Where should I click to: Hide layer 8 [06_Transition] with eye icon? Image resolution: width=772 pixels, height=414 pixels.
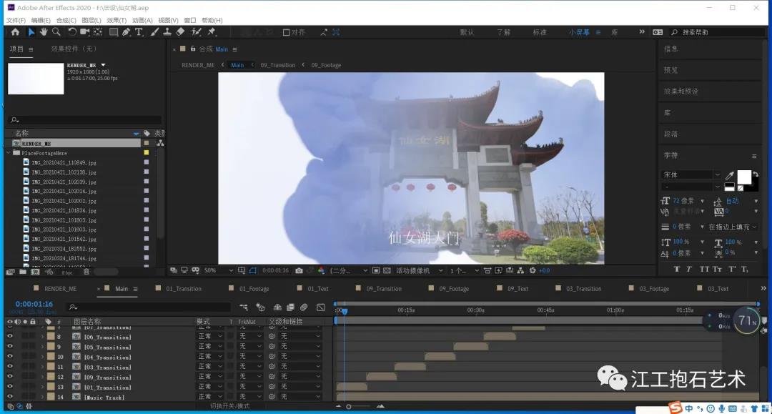coord(10,336)
